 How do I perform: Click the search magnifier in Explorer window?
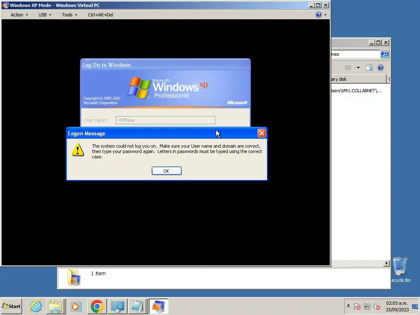click(385, 54)
